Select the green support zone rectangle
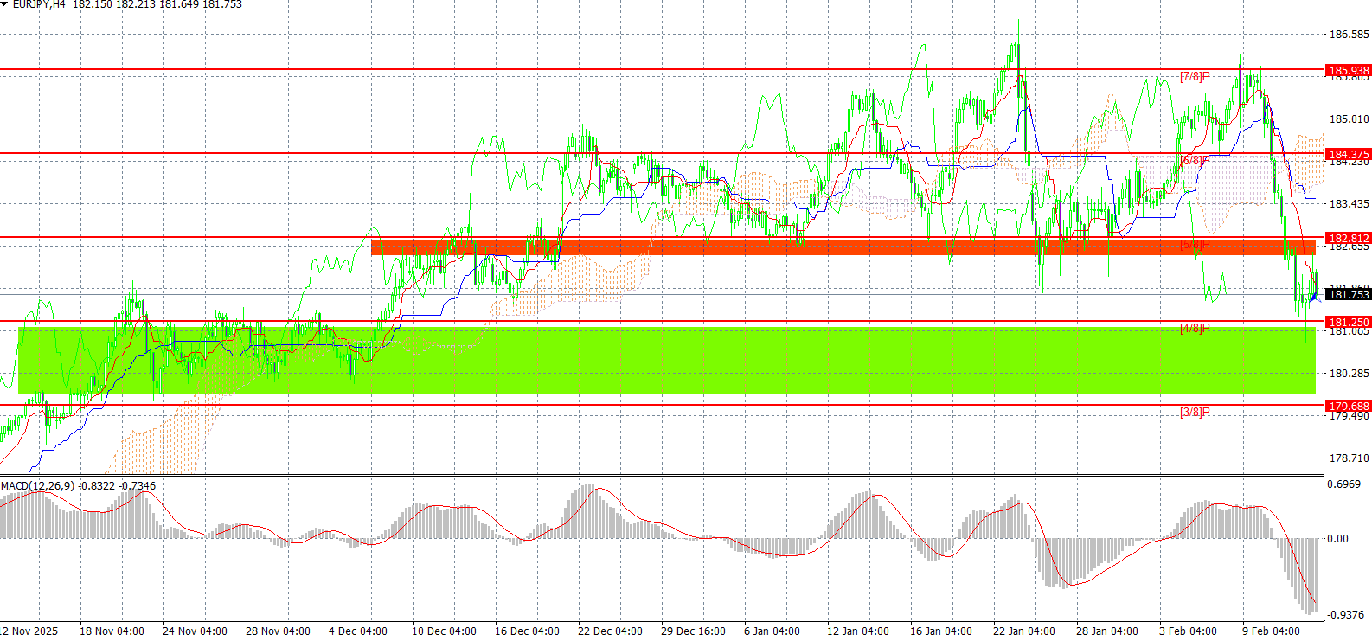 click(x=667, y=360)
